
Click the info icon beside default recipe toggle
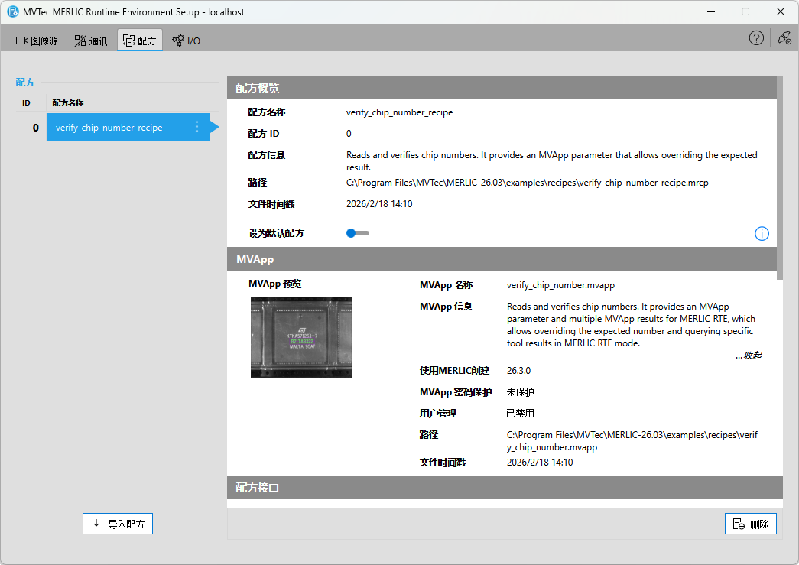coord(762,234)
